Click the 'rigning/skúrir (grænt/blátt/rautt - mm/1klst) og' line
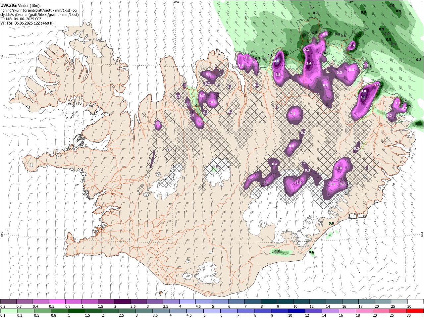Image resolution: width=424 pixels, height=318 pixels. tap(38, 10)
